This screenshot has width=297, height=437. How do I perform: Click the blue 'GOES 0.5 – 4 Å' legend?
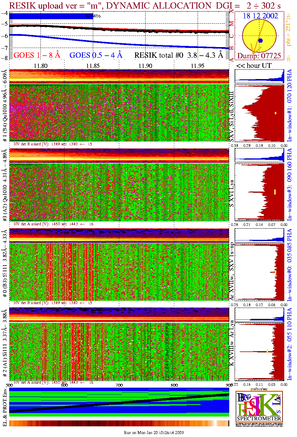pos(96,55)
